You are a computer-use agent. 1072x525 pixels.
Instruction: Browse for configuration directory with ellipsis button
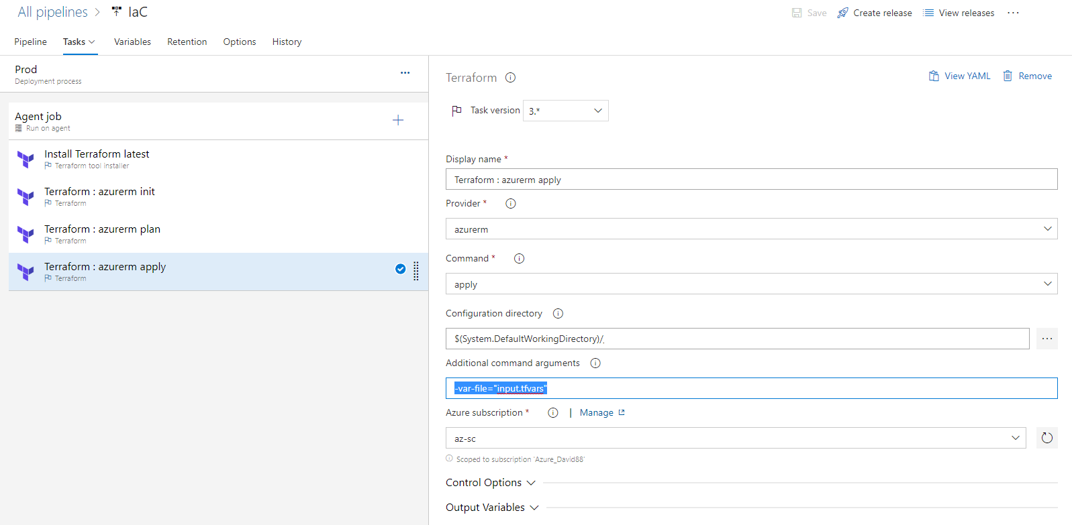coord(1047,339)
